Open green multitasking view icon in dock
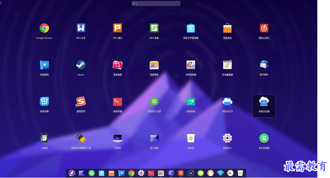The width and height of the screenshot is (330, 178). tap(91, 173)
